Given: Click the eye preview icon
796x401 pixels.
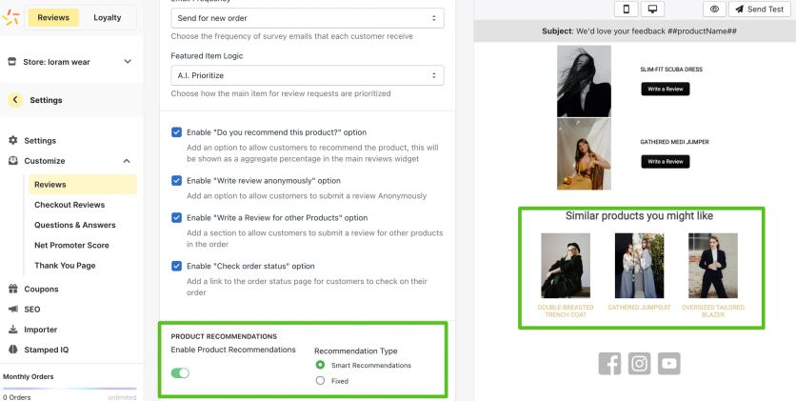Looking at the screenshot, I should point(714,10).
